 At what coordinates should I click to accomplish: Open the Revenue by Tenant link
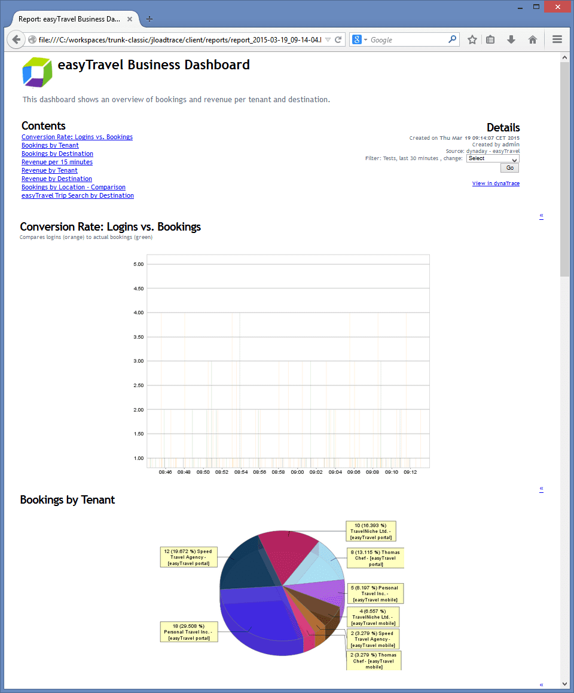tap(50, 171)
